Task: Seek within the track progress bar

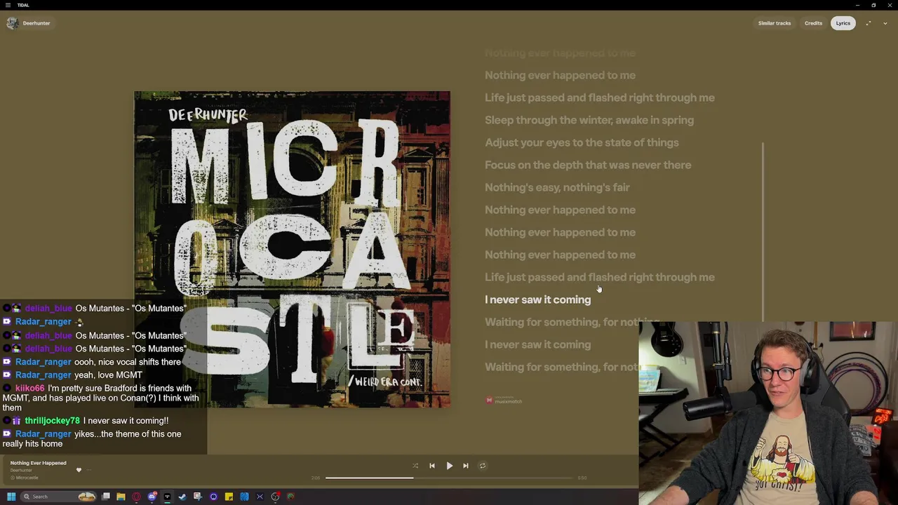Action: click(x=449, y=478)
